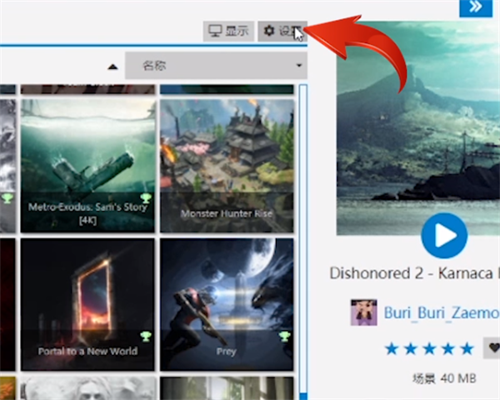Click trophy icon on Portal to a New World
The image size is (500, 400).
(x=146, y=337)
